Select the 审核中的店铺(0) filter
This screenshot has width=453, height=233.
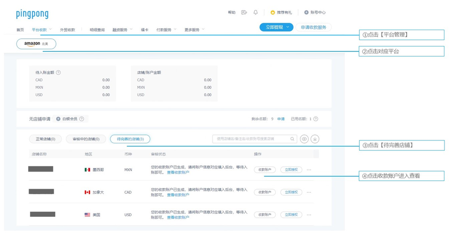tap(86, 139)
